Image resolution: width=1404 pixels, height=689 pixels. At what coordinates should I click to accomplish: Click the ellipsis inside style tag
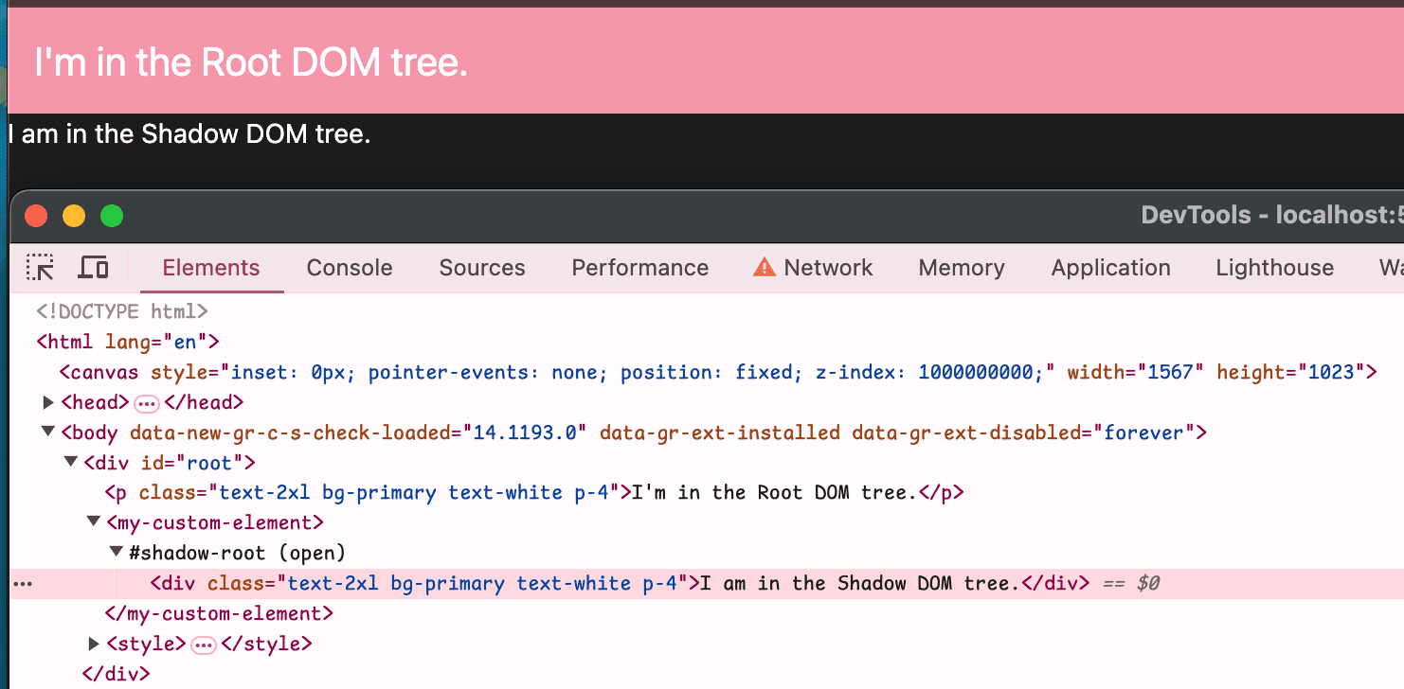(204, 645)
